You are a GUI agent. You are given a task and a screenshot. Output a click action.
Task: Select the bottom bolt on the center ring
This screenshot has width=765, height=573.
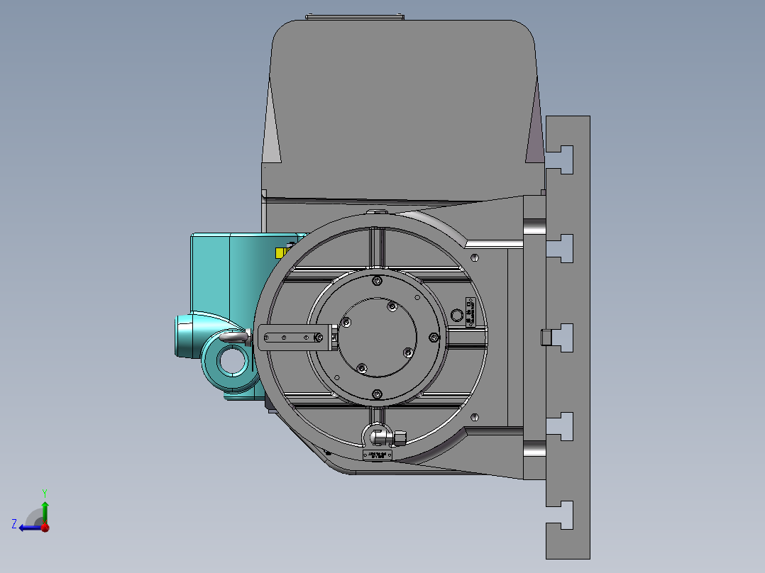pyautogui.click(x=377, y=394)
